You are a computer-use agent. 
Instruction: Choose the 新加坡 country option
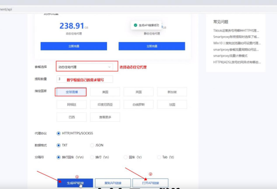pyautogui.click(x=172, y=92)
